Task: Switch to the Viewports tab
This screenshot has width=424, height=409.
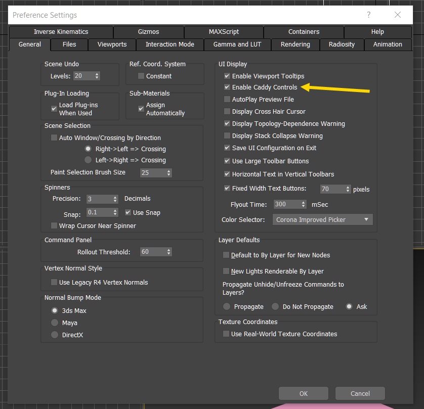Action: coord(112,44)
